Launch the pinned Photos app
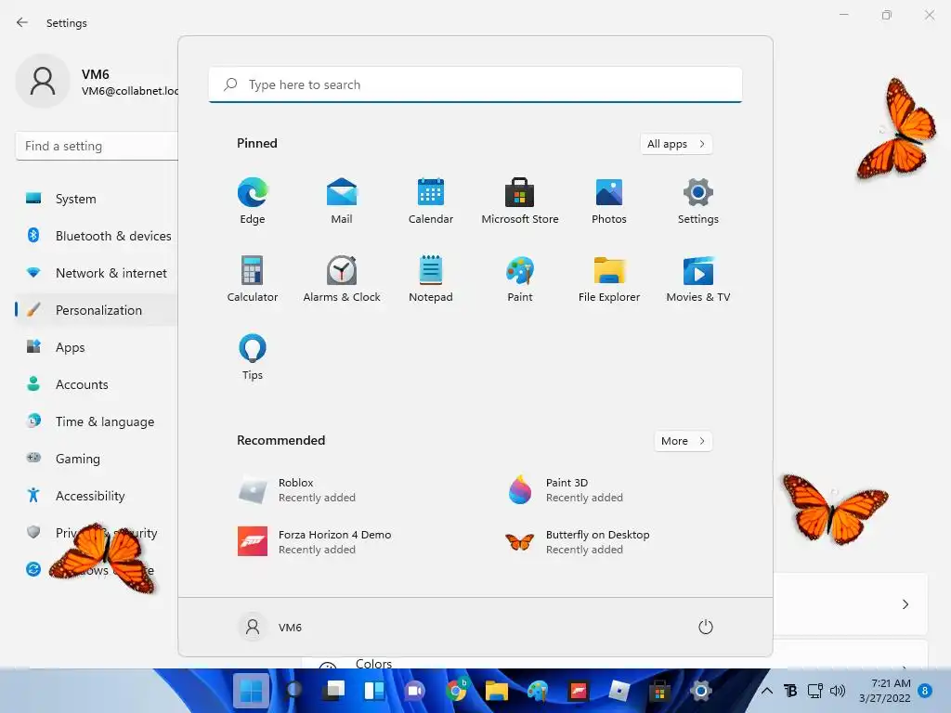The width and height of the screenshot is (951, 713). (x=609, y=201)
